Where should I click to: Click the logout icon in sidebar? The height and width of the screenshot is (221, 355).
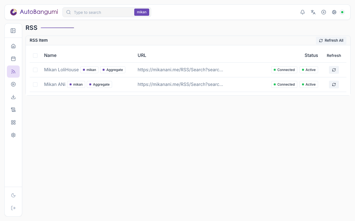[13, 208]
